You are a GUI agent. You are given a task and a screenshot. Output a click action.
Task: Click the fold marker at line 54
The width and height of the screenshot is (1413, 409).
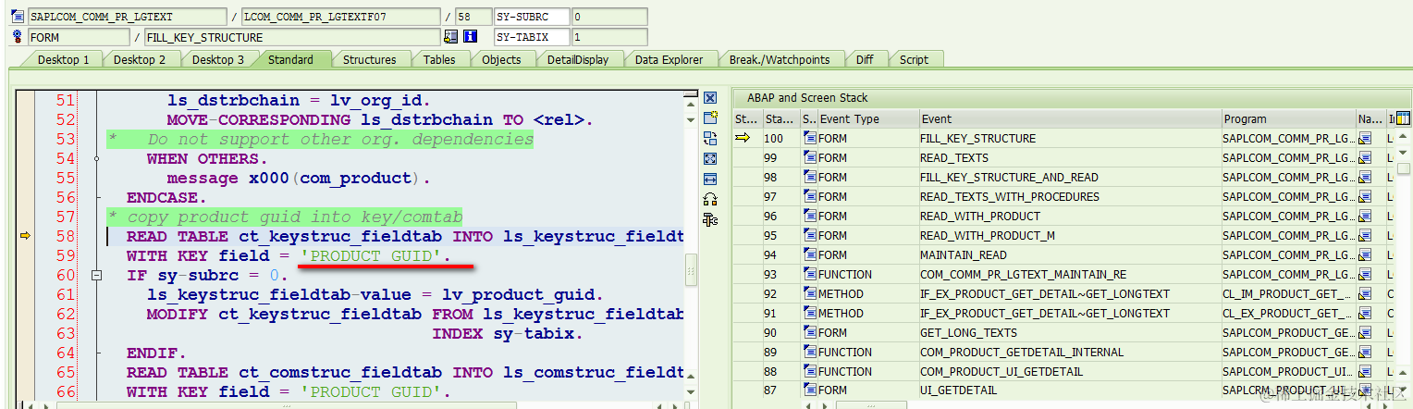tap(96, 159)
